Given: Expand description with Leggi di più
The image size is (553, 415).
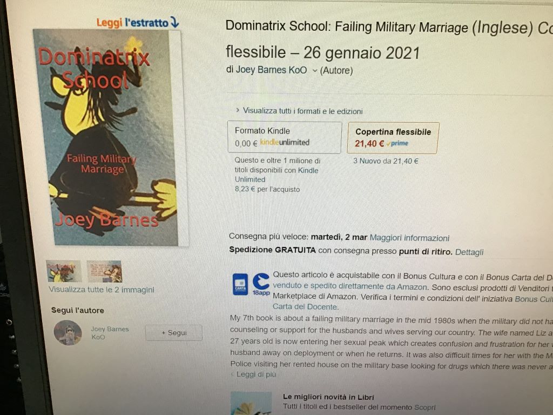Looking at the screenshot, I should [254, 374].
